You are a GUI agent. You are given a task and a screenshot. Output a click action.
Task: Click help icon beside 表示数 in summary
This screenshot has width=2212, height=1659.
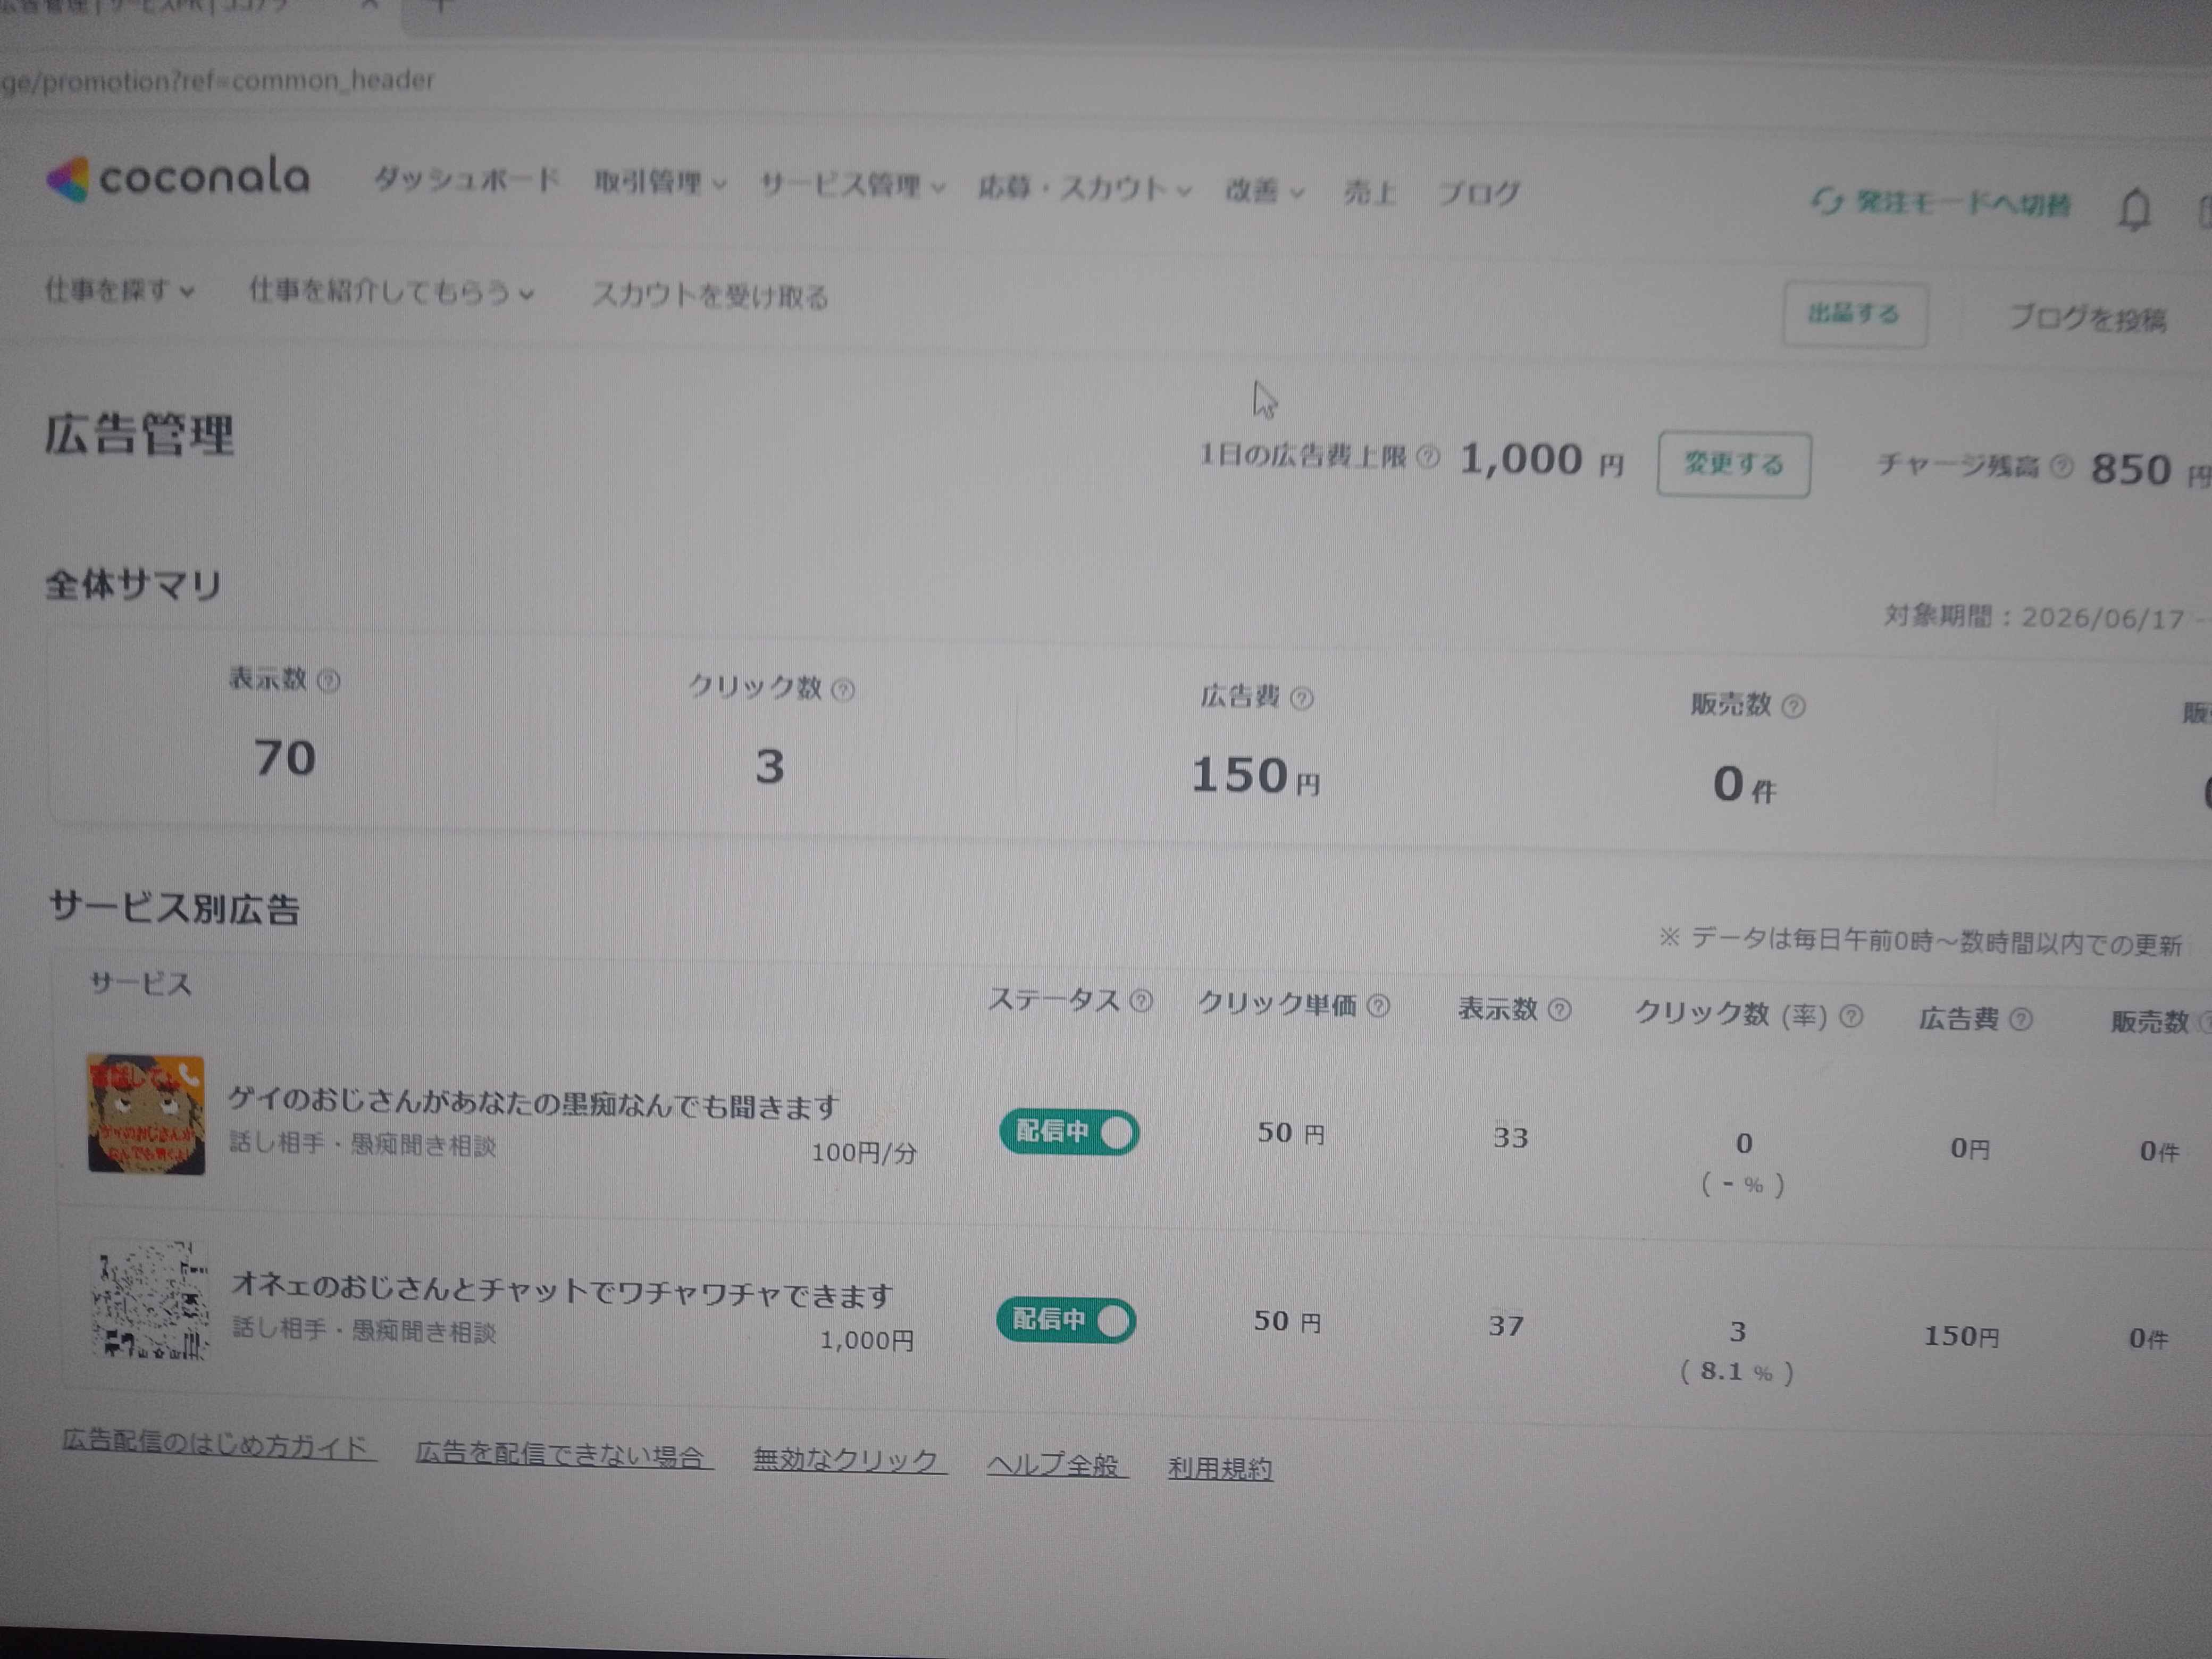pos(328,681)
